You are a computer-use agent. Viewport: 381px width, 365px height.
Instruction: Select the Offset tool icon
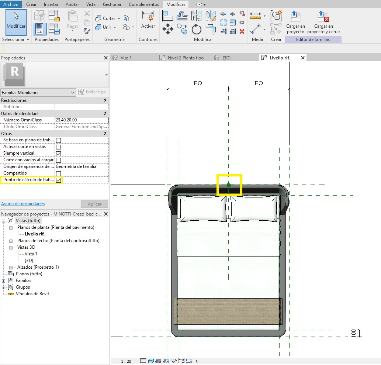tap(182, 16)
